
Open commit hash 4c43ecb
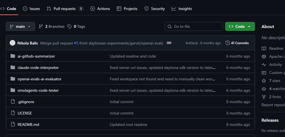point(192,43)
